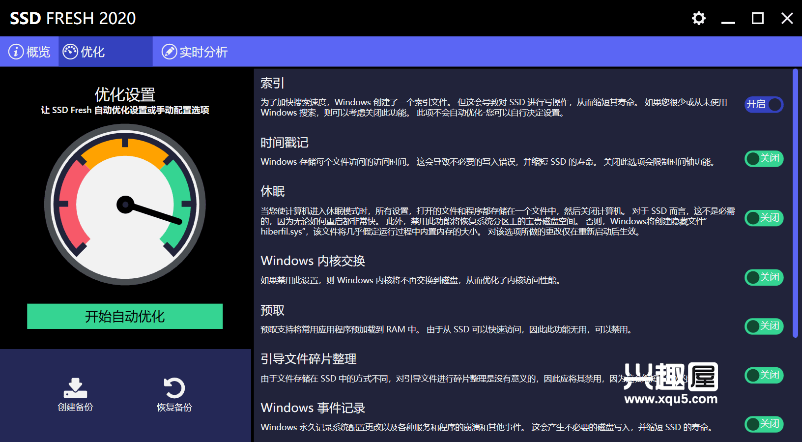Click the optimization gauge dial

click(125, 205)
